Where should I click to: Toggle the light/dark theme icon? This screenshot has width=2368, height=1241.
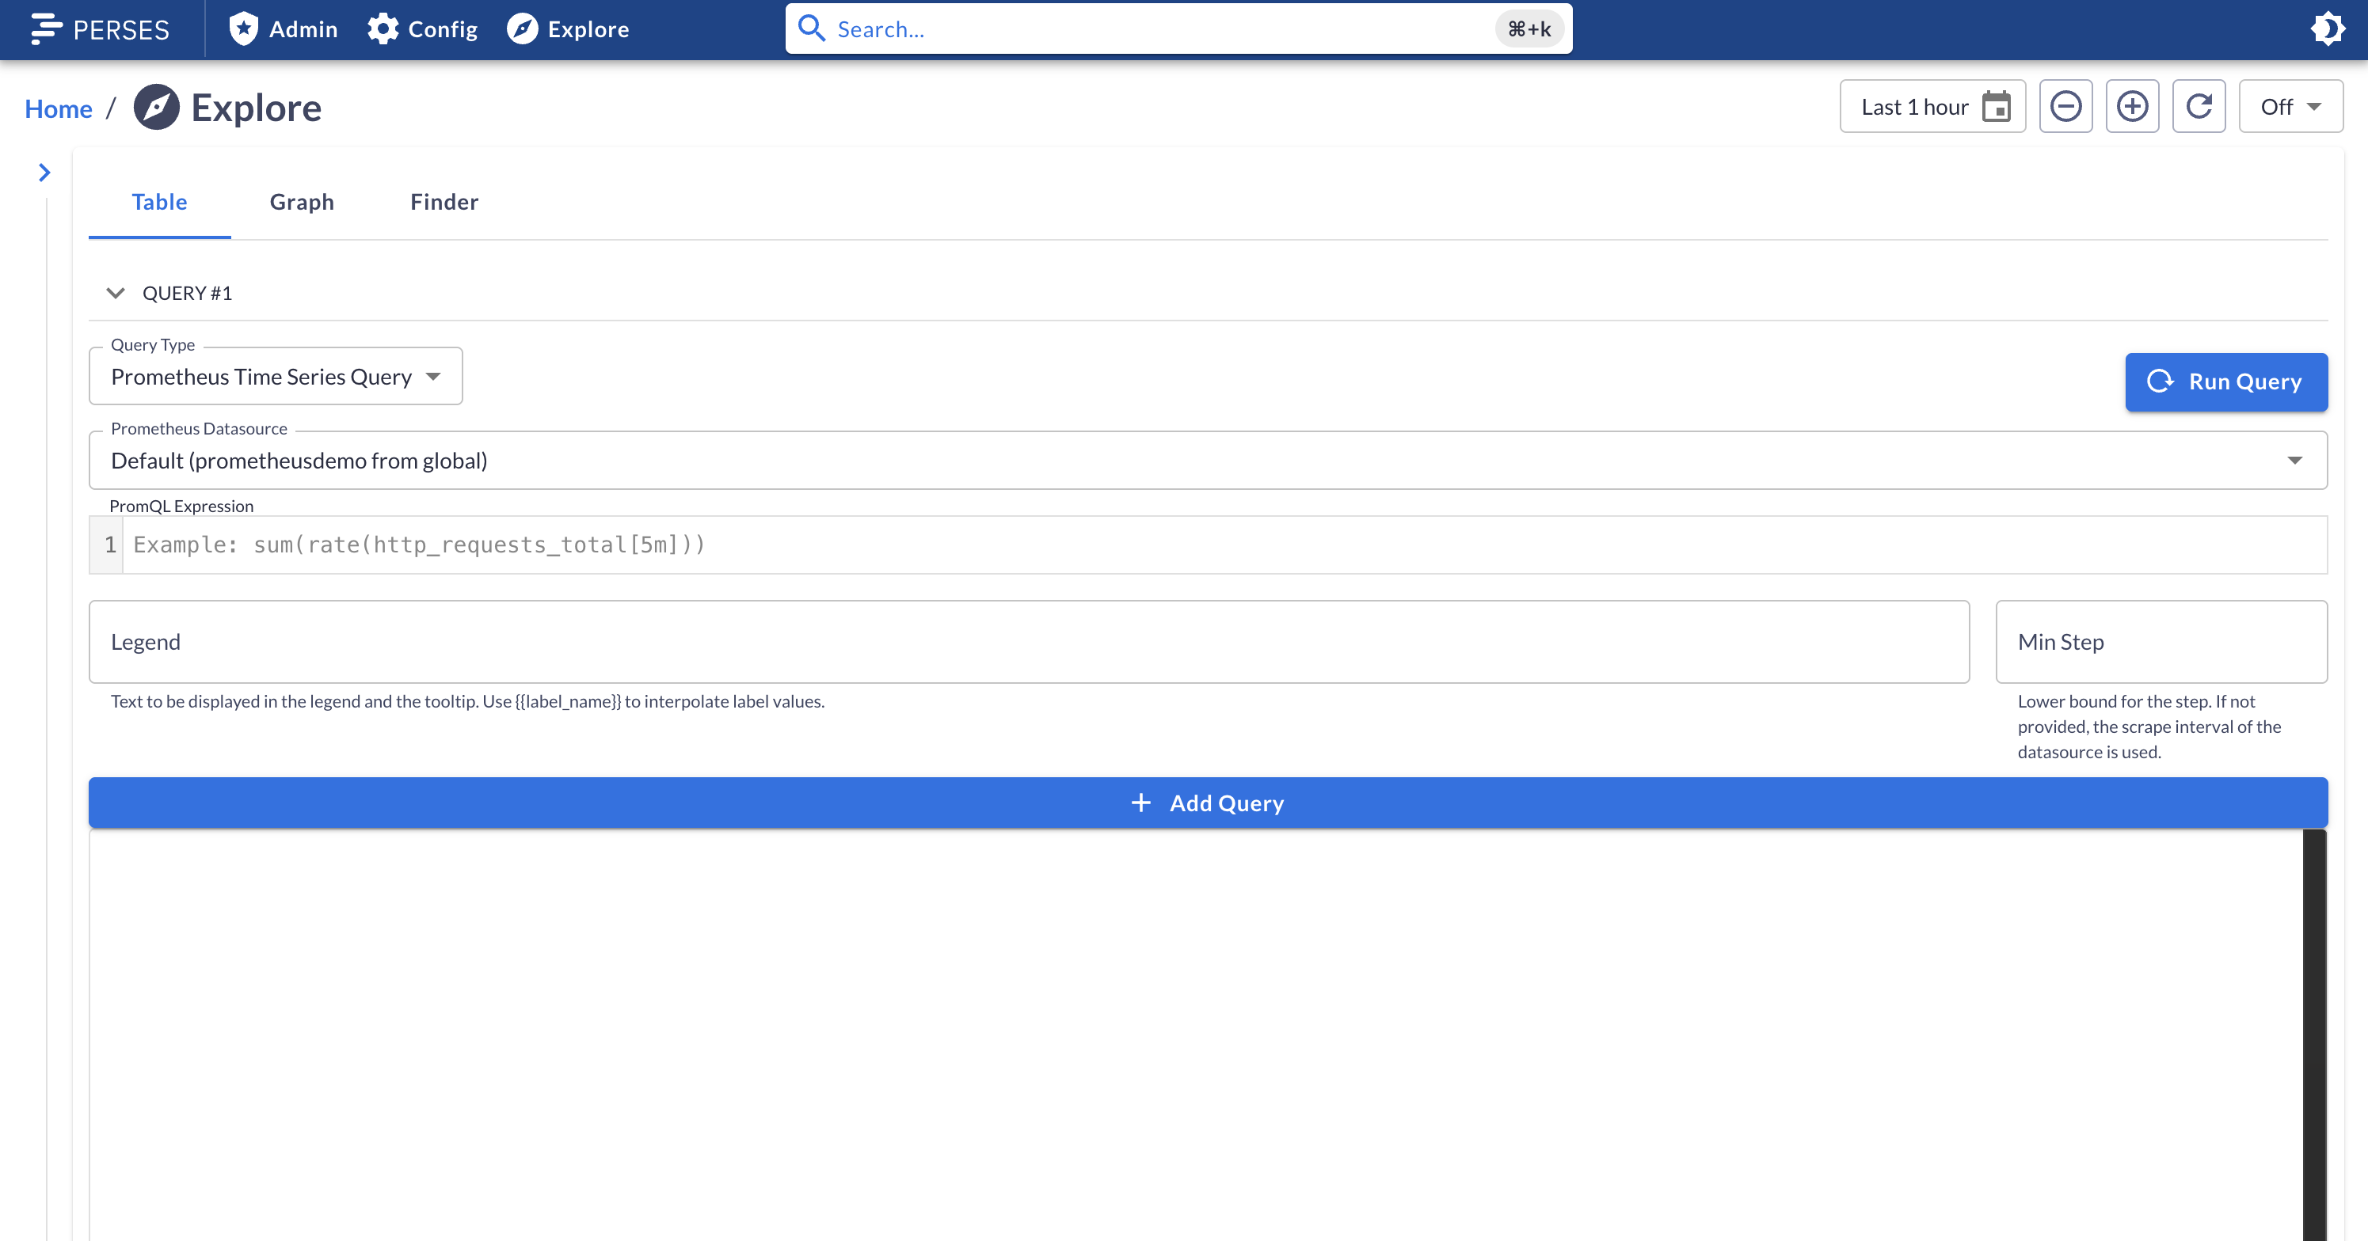click(x=2328, y=29)
